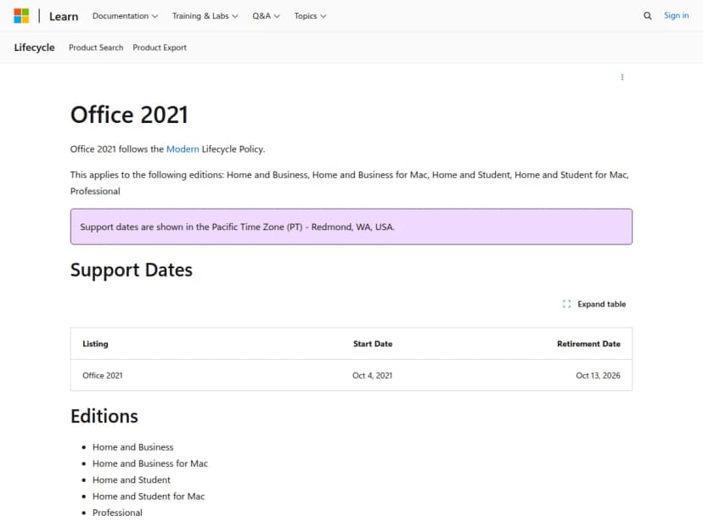Open the search magnifier icon
The width and height of the screenshot is (703, 527).
(648, 15)
